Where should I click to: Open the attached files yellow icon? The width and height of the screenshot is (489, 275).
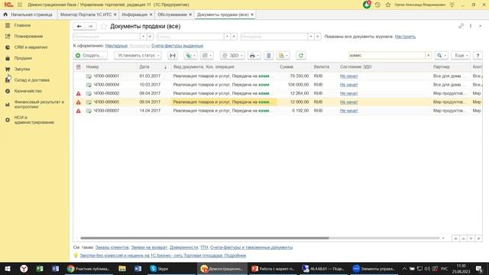(x=283, y=56)
